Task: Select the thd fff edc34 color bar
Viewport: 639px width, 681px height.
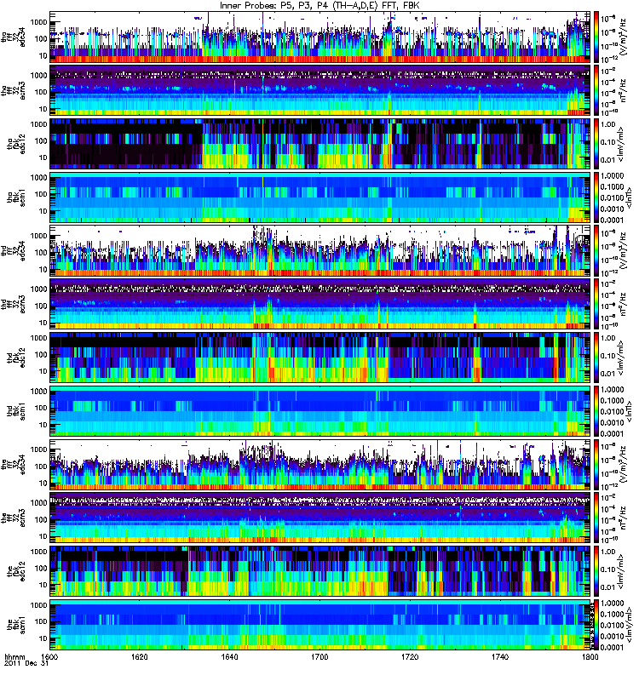Action: pyautogui.click(x=596, y=250)
